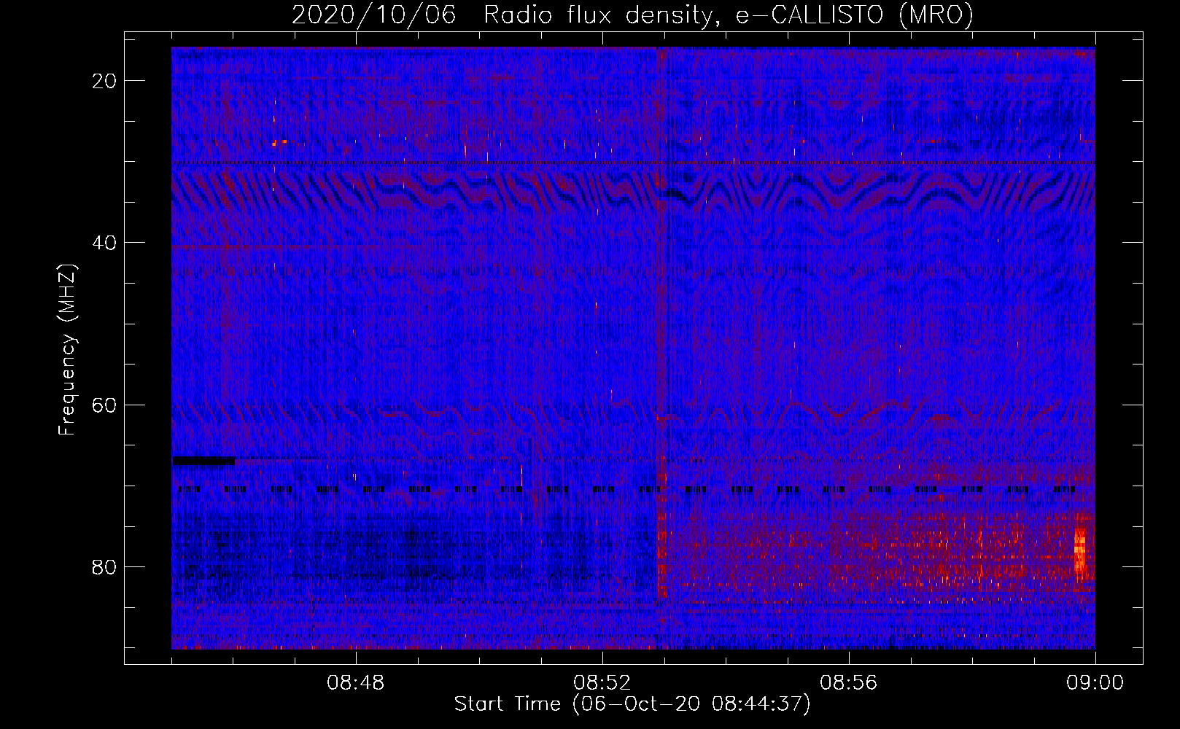Image resolution: width=1180 pixels, height=729 pixels.
Task: Click the 08:56 time tick label
Action: (x=849, y=683)
